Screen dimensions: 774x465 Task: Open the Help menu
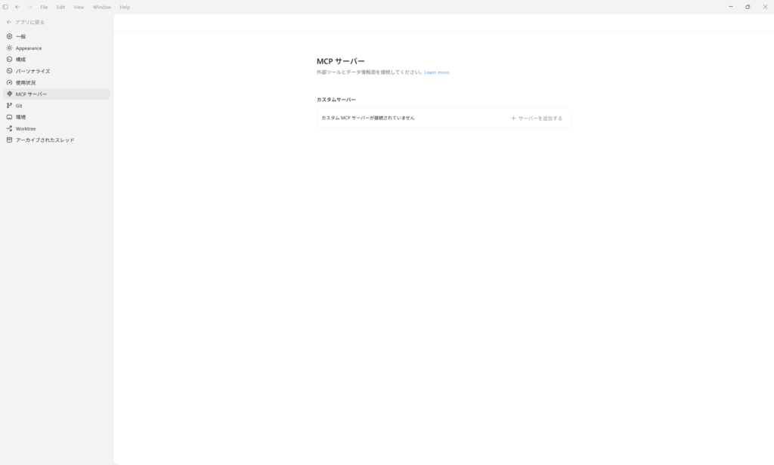point(125,7)
